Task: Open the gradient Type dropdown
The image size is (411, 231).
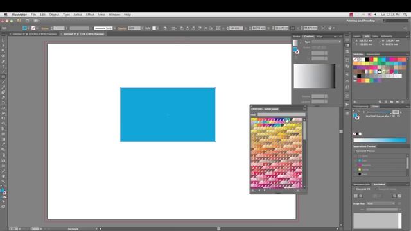Action: (x=326, y=42)
